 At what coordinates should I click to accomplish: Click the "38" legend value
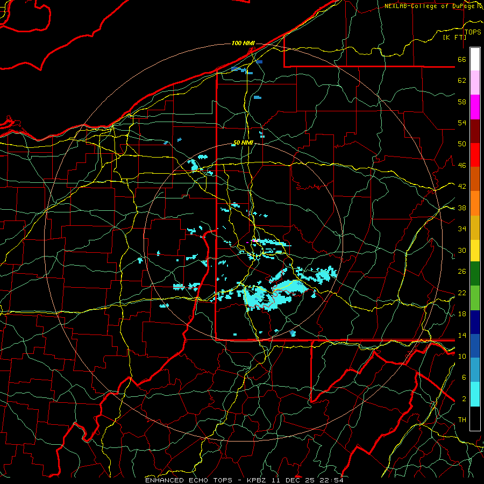click(x=462, y=208)
